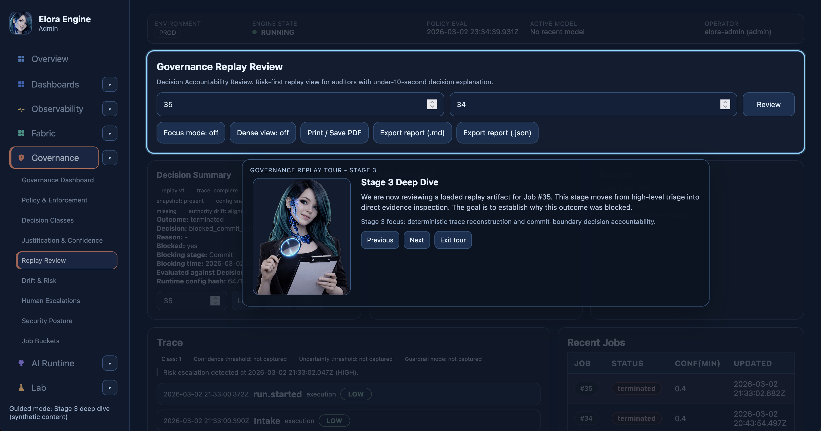Click Next in the replay tour
This screenshot has height=431, width=821.
pos(416,240)
